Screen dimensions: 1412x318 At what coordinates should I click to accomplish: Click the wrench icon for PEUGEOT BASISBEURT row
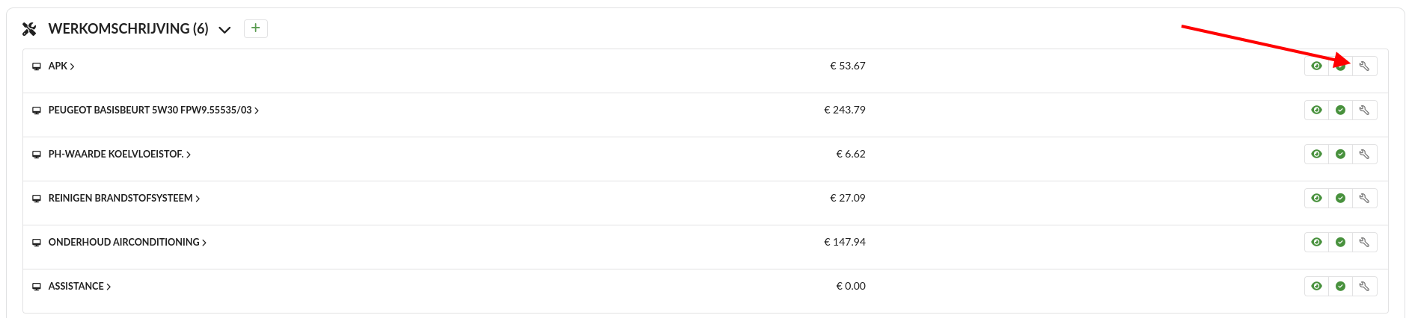(x=1364, y=110)
